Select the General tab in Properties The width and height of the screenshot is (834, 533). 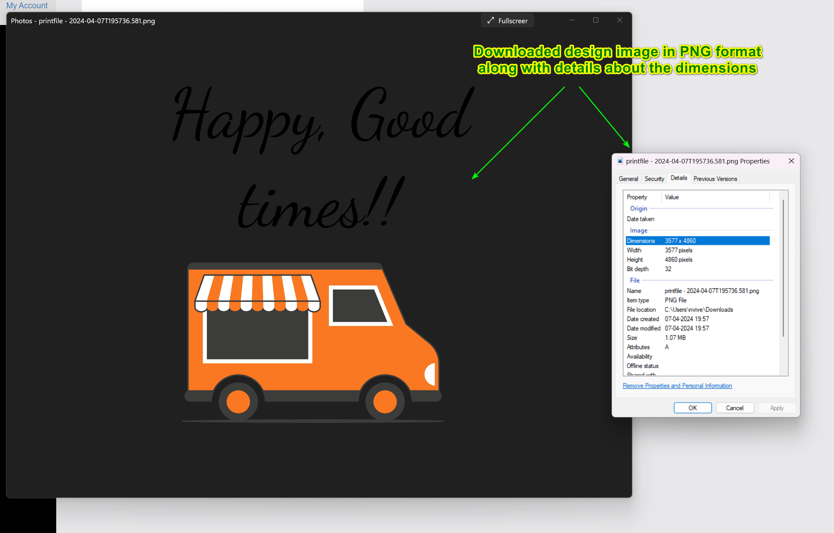[x=628, y=178]
